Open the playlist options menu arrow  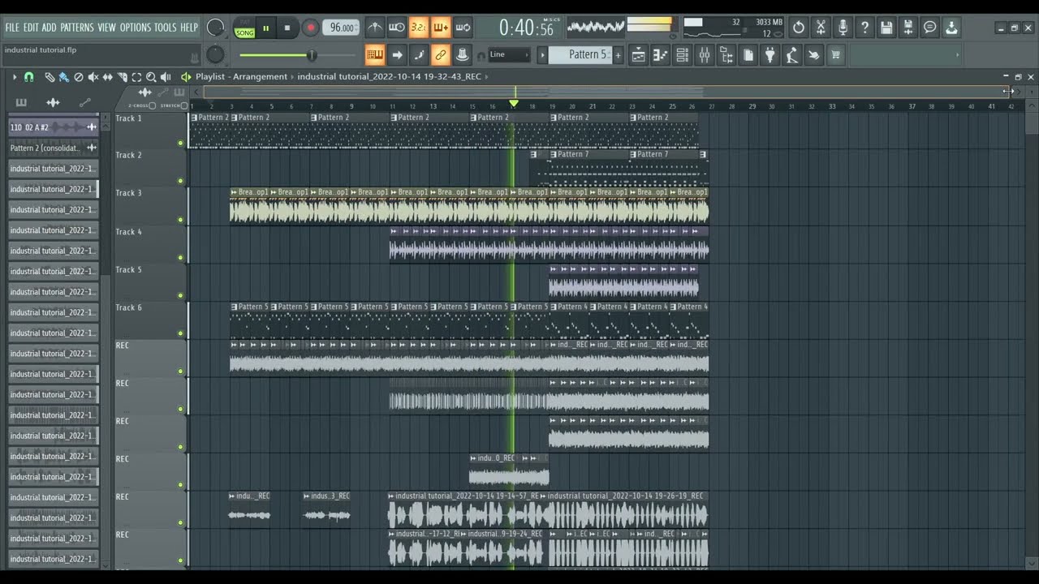(x=14, y=77)
